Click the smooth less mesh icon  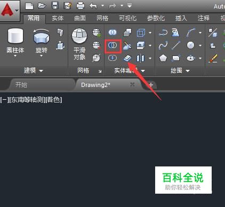click(x=97, y=45)
